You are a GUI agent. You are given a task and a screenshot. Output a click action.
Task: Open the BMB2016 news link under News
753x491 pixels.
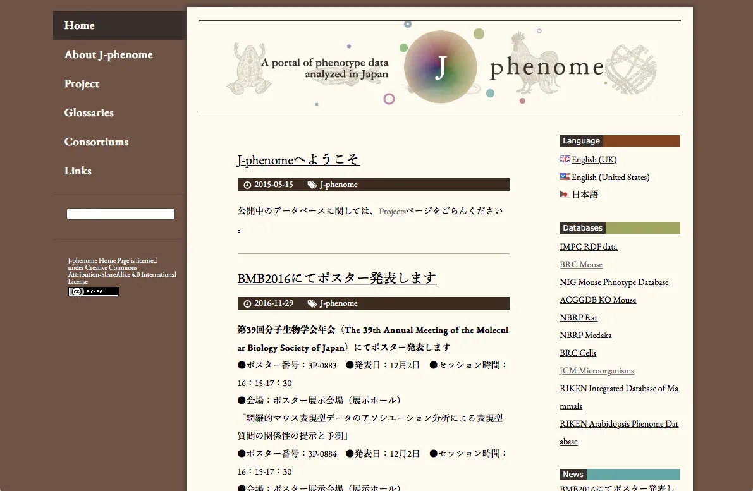click(617, 488)
